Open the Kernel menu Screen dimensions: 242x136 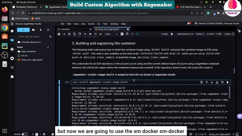click(x=91, y=24)
